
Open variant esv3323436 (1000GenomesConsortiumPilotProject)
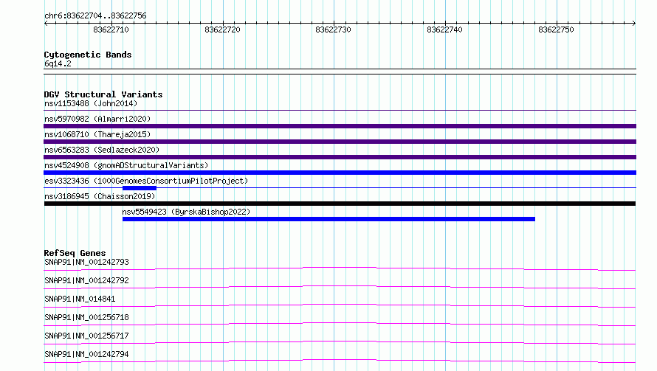(x=146, y=181)
